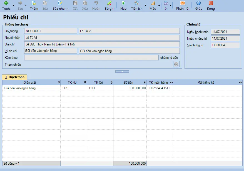Expand the Trước dropdown arrow

click(x=14, y=6)
